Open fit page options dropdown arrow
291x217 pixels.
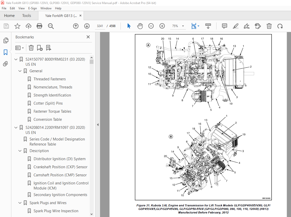[x=198, y=26]
